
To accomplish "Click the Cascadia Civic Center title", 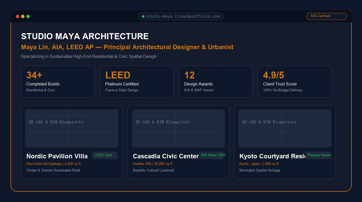I will [x=166, y=156].
